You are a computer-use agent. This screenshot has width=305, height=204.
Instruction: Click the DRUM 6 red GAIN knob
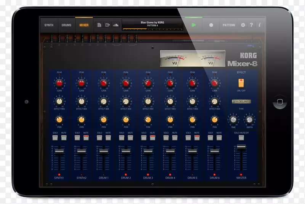coord(215,83)
